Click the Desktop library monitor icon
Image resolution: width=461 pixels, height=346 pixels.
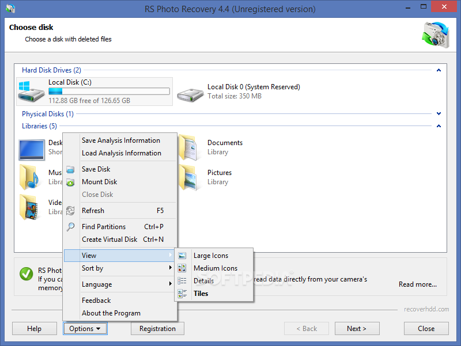click(x=32, y=150)
